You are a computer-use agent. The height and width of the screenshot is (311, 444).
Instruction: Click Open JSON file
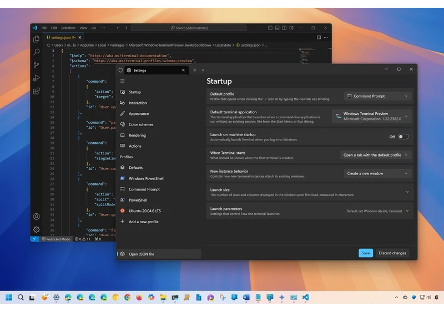click(159, 254)
